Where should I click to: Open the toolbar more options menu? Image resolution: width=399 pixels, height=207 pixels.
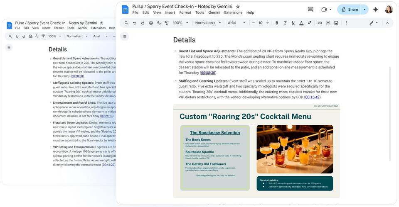346,23
